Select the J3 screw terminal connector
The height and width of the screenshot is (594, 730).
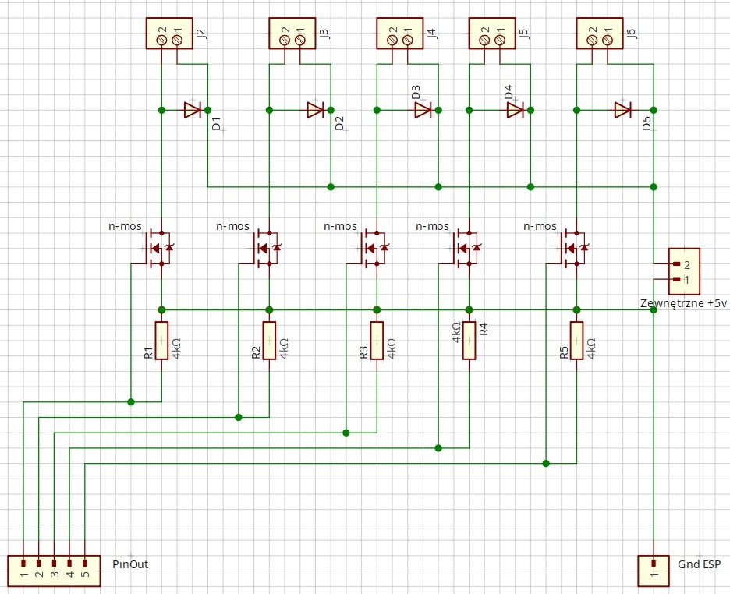click(x=292, y=35)
